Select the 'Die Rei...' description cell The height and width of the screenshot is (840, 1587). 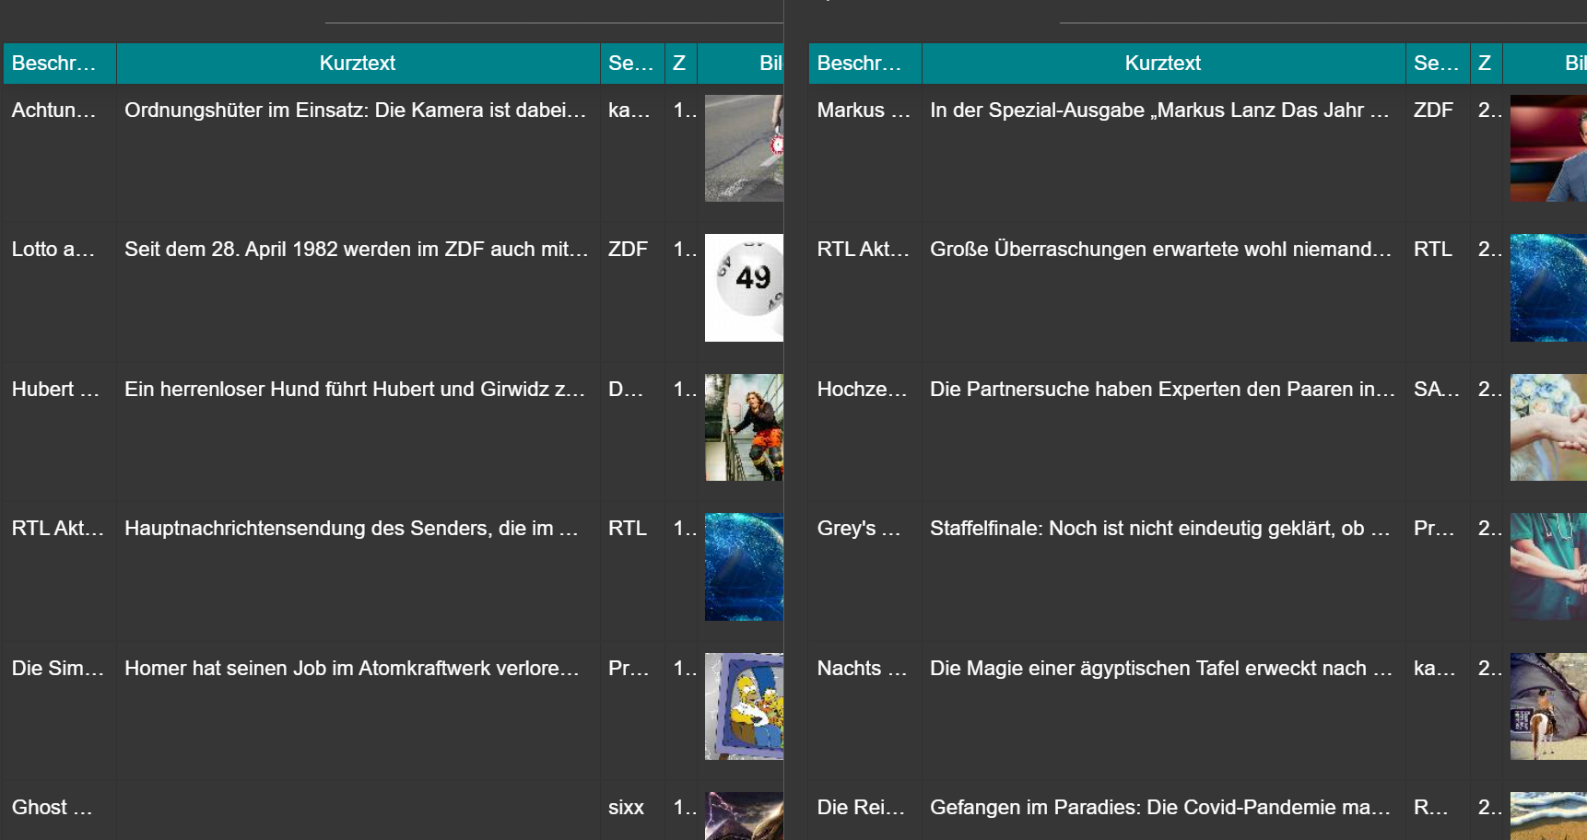[864, 811]
